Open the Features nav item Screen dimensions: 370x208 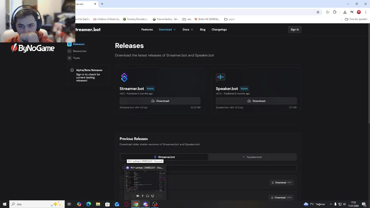[x=147, y=29]
